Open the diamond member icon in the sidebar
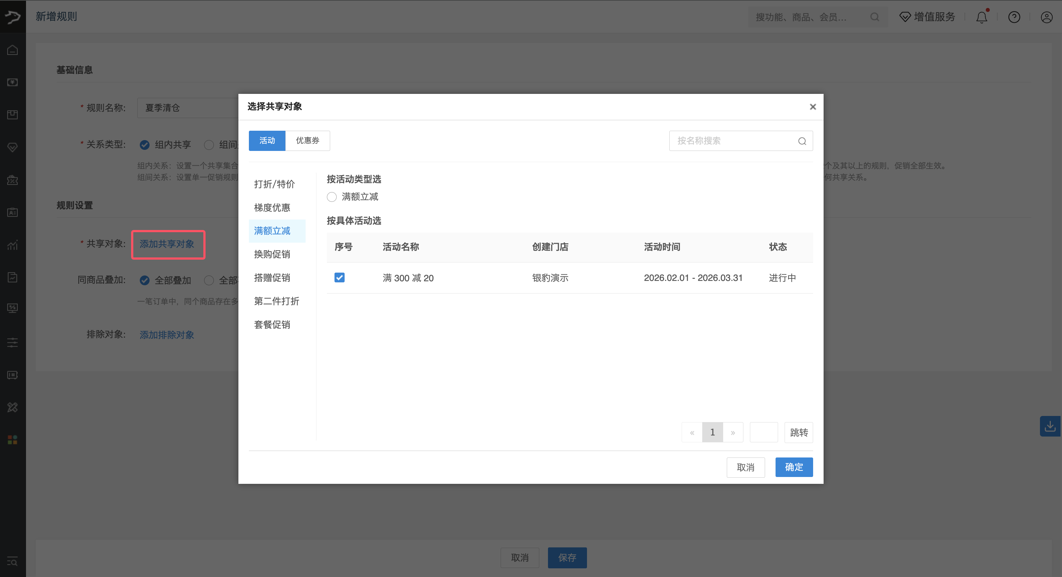1062x577 pixels. 12,147
